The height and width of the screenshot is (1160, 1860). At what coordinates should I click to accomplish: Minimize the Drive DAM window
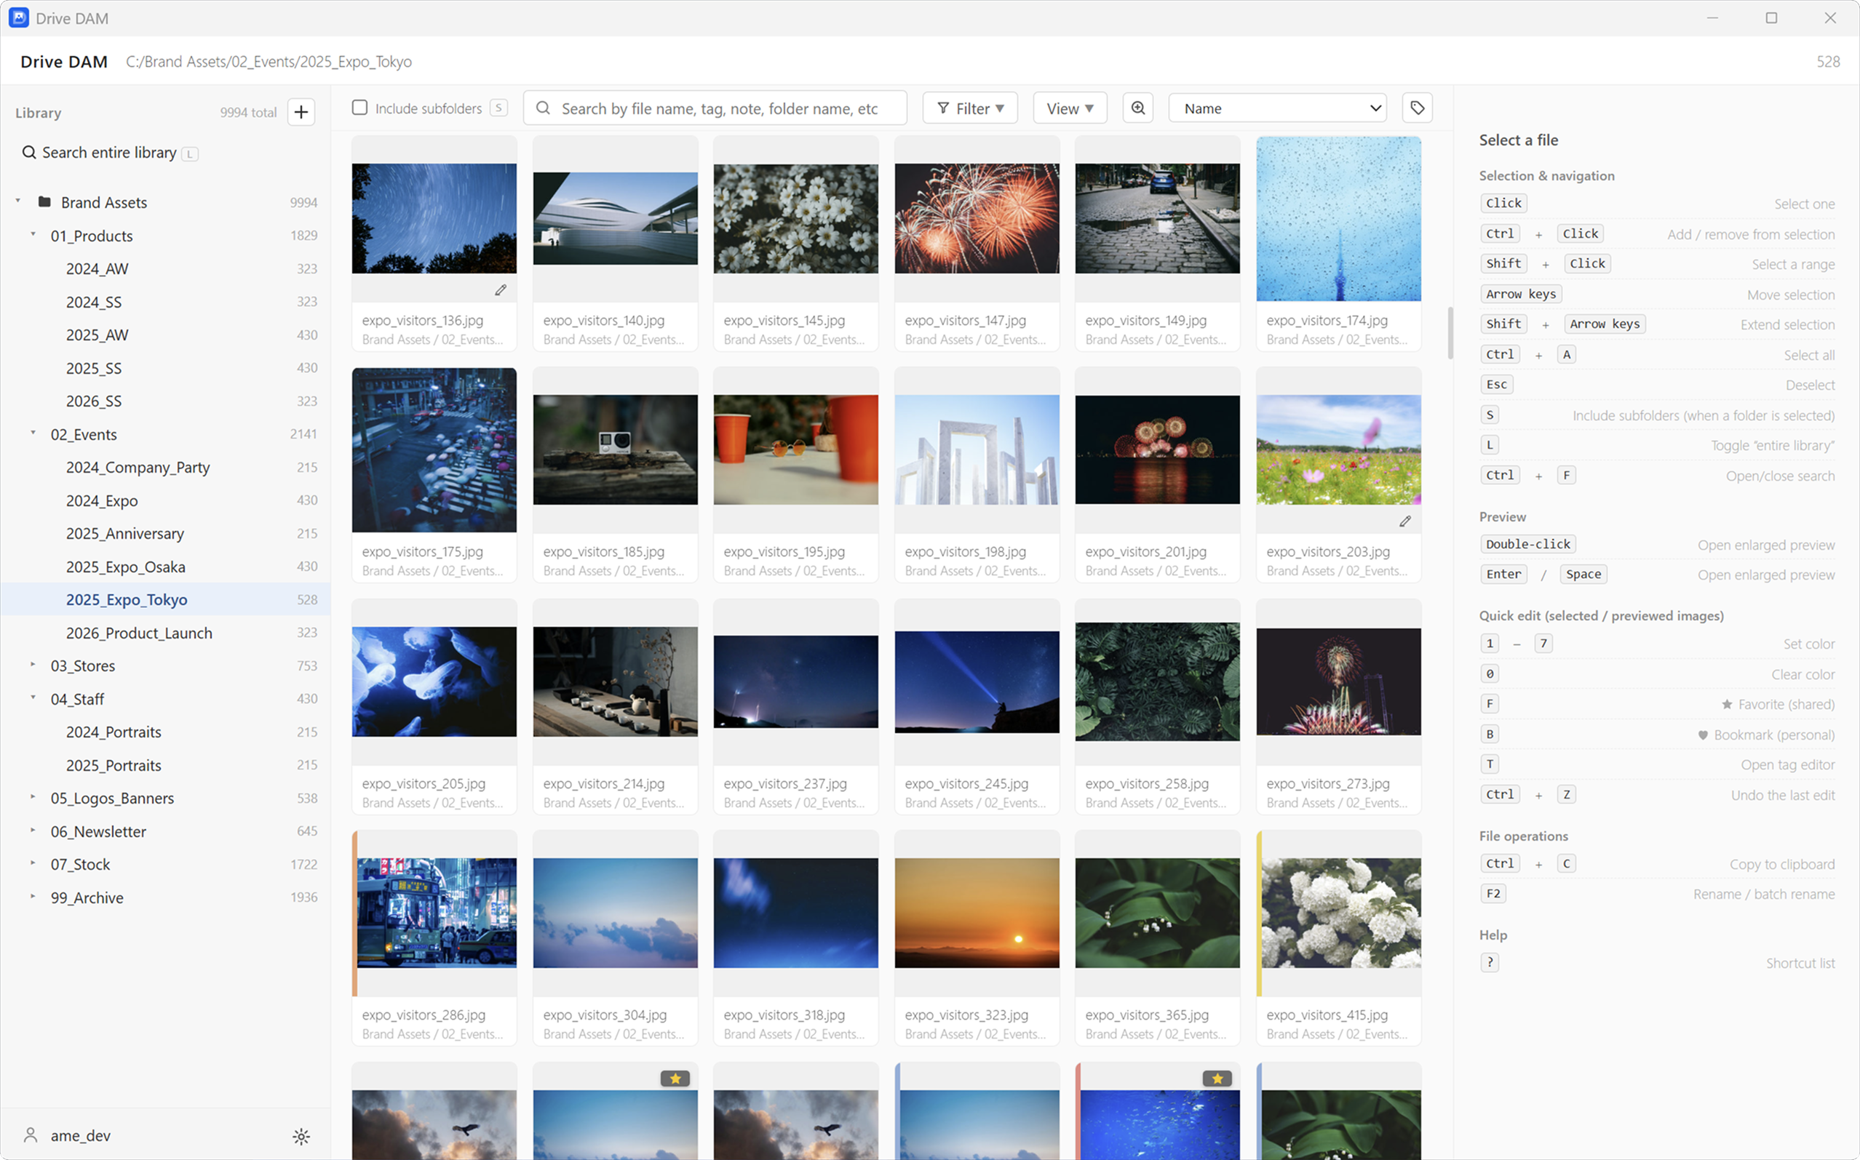[x=1712, y=17]
